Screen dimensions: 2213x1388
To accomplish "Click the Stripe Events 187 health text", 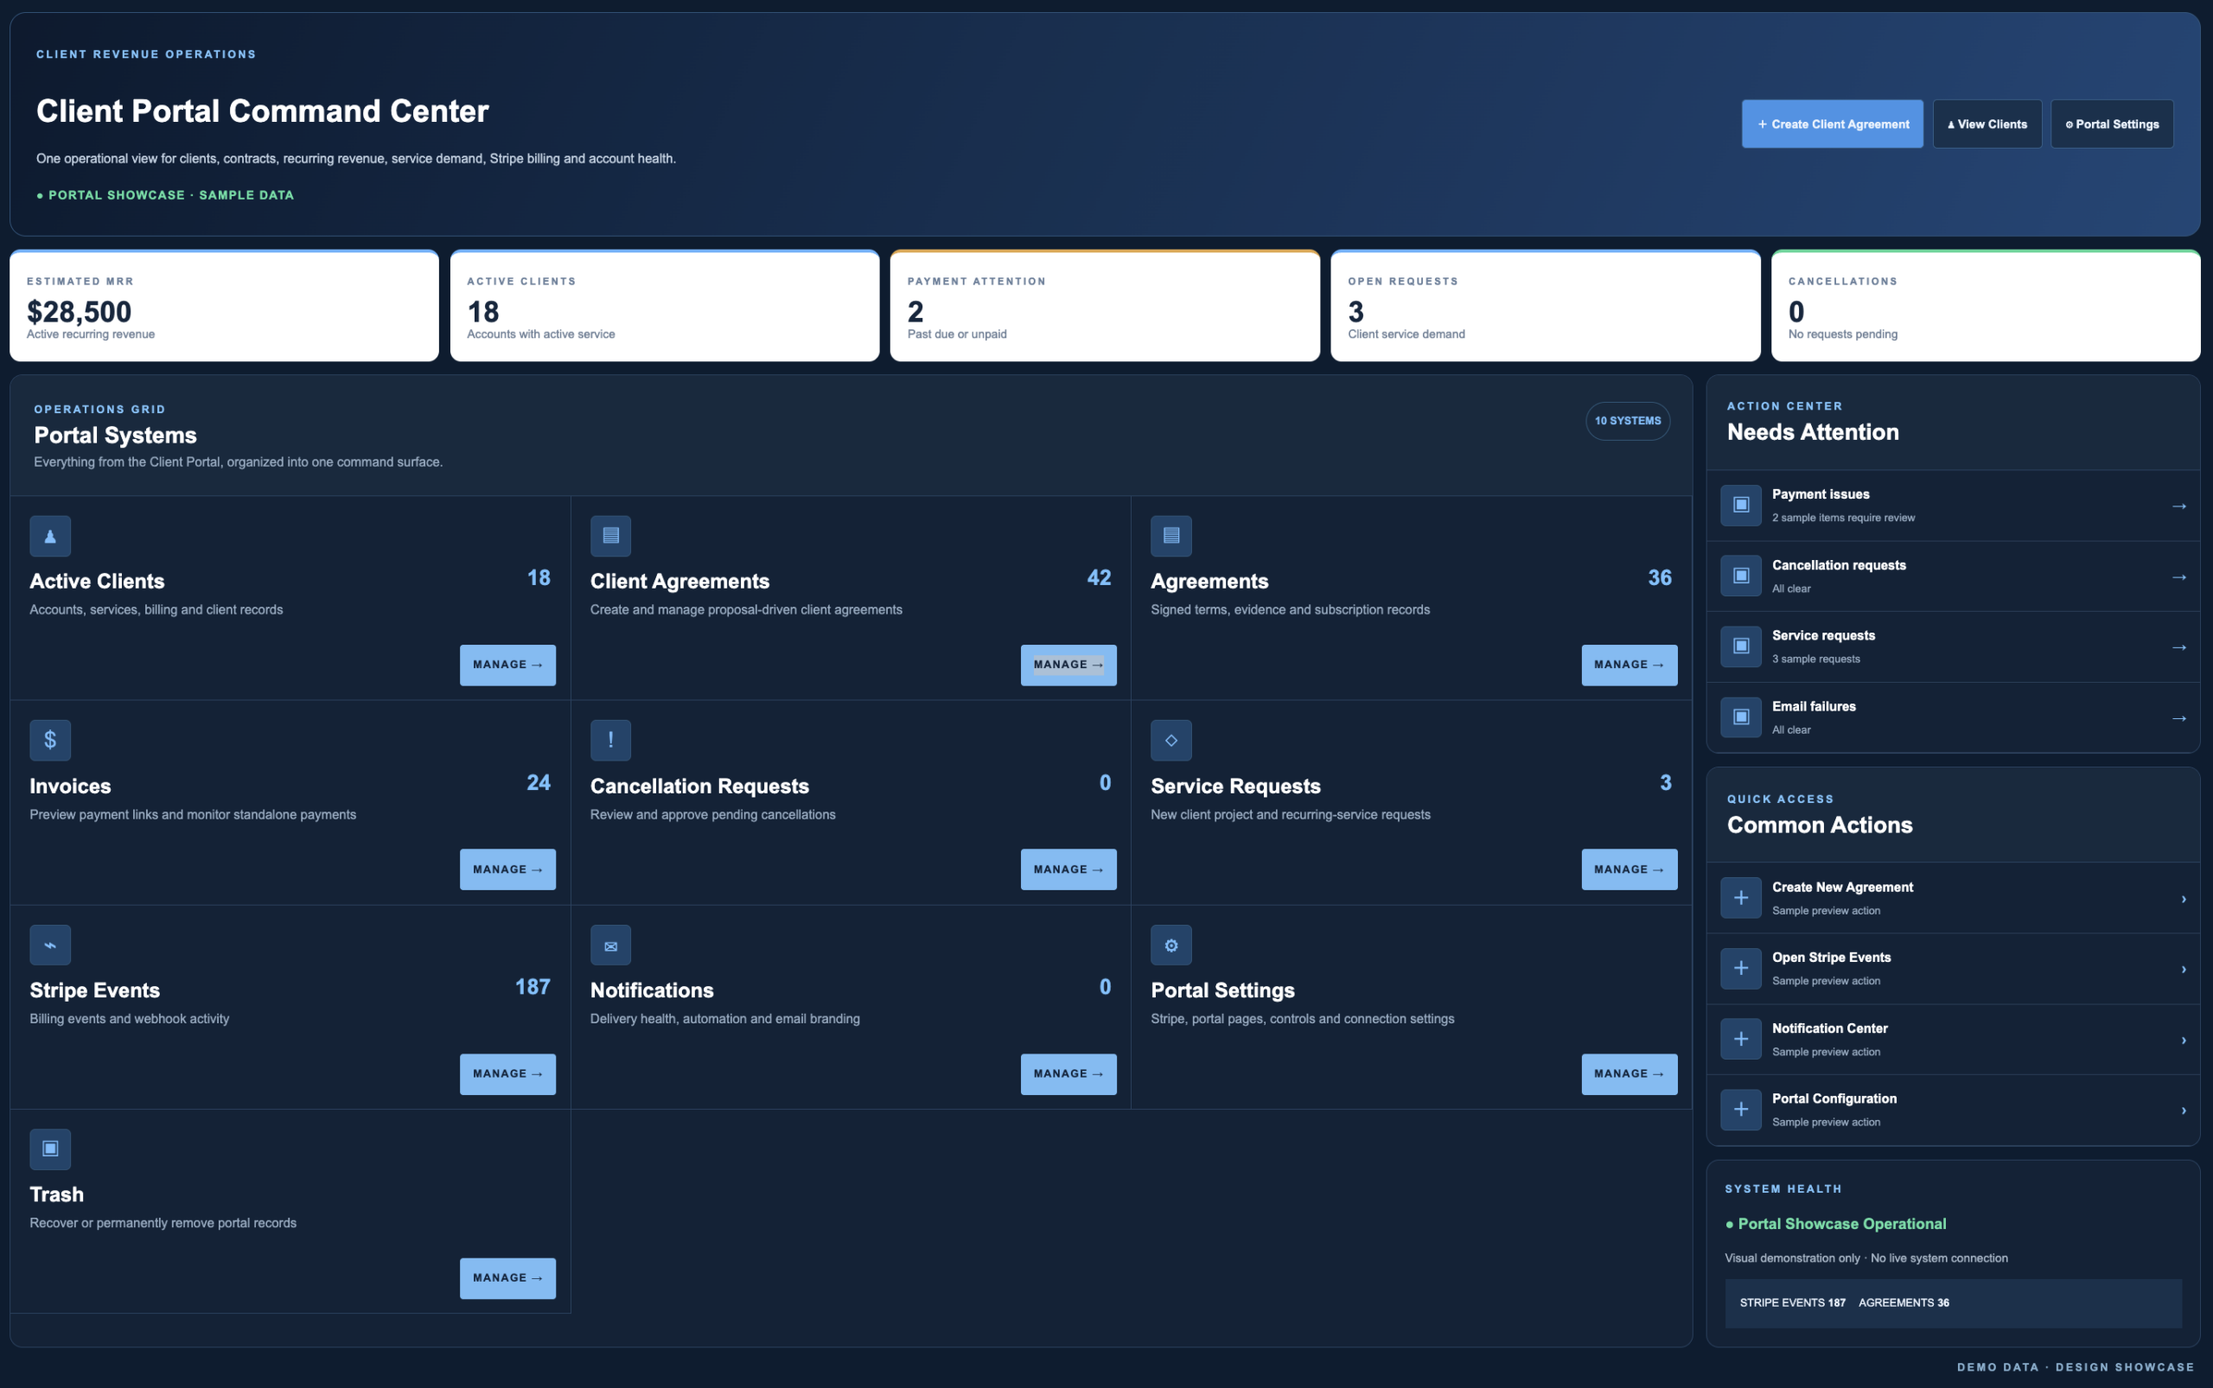I will [1791, 1302].
